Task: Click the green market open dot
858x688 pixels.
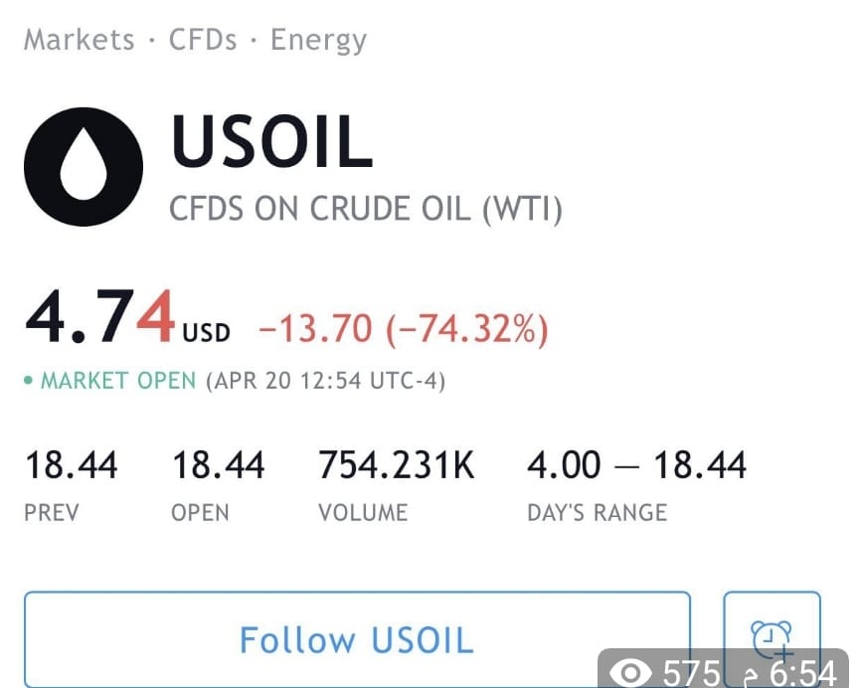Action: tap(29, 380)
